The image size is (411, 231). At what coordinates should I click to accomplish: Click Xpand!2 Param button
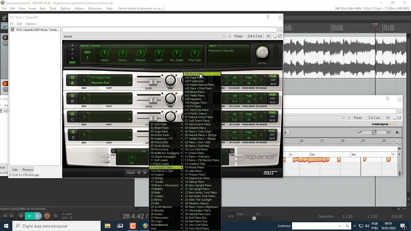[238, 36]
